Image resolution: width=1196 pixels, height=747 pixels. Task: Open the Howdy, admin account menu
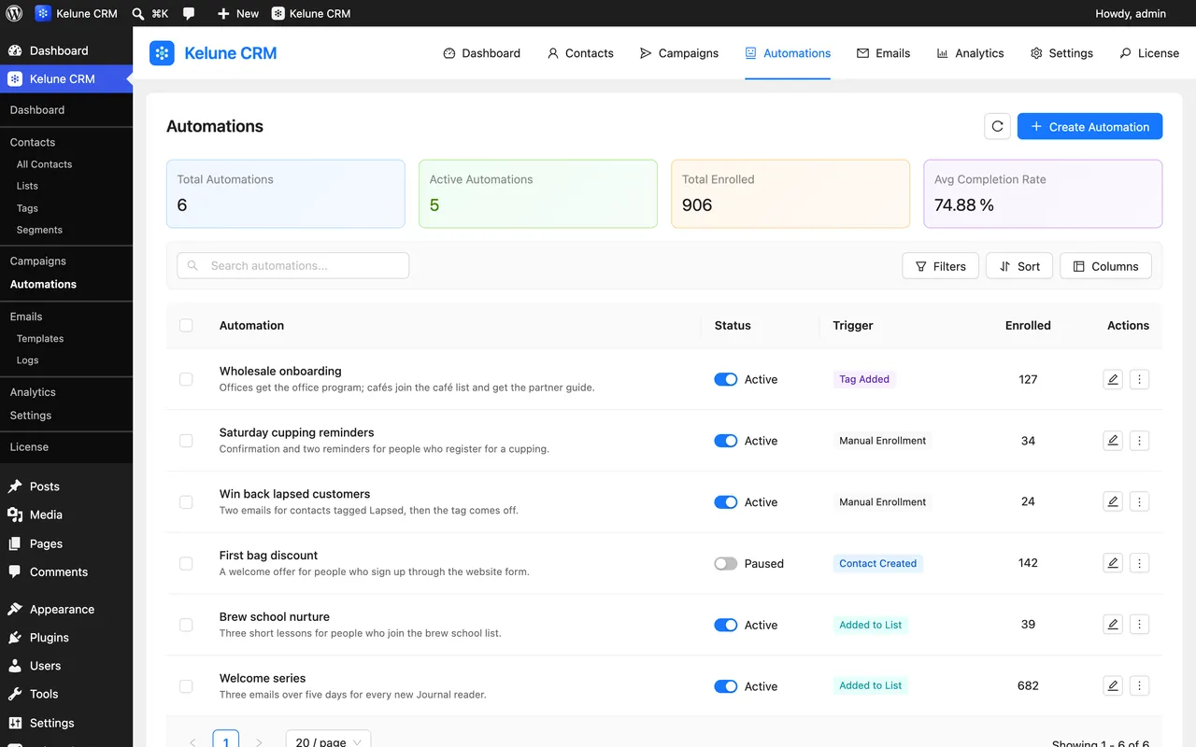coord(1131,13)
